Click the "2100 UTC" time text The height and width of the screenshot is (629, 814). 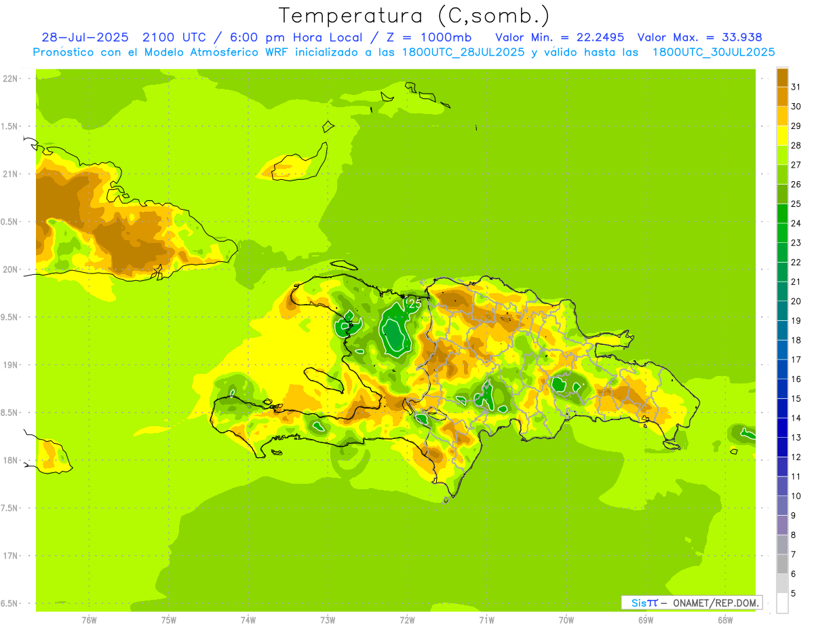(x=174, y=37)
